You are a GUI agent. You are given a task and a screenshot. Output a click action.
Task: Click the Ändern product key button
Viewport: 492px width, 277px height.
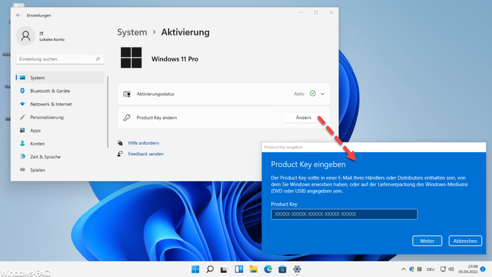(304, 118)
